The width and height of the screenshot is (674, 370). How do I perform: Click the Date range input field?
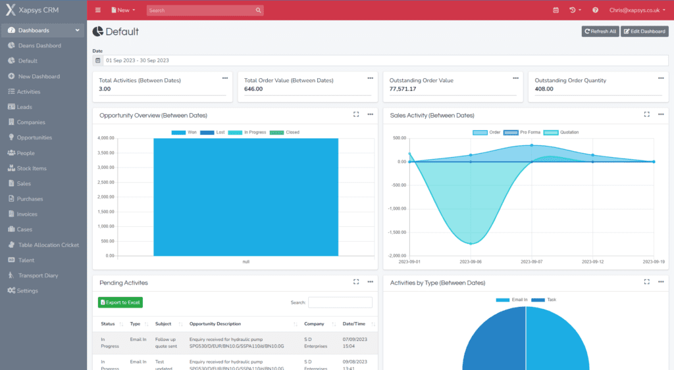point(386,60)
